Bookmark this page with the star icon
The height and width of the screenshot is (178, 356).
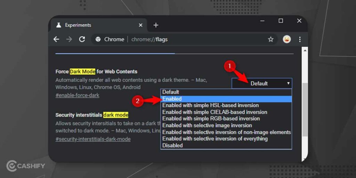tap(270, 39)
